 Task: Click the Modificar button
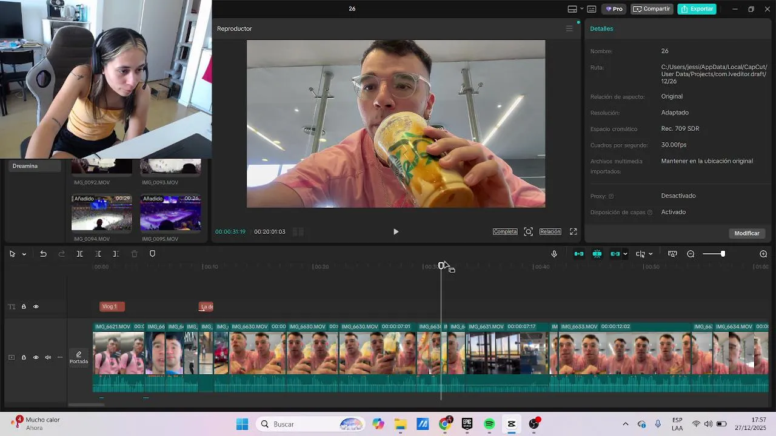pyautogui.click(x=746, y=233)
